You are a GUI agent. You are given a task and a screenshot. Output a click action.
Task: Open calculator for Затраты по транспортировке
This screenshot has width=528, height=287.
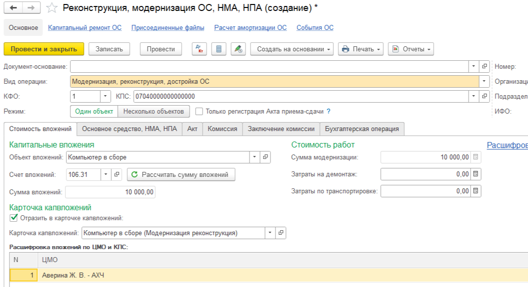[476, 191]
